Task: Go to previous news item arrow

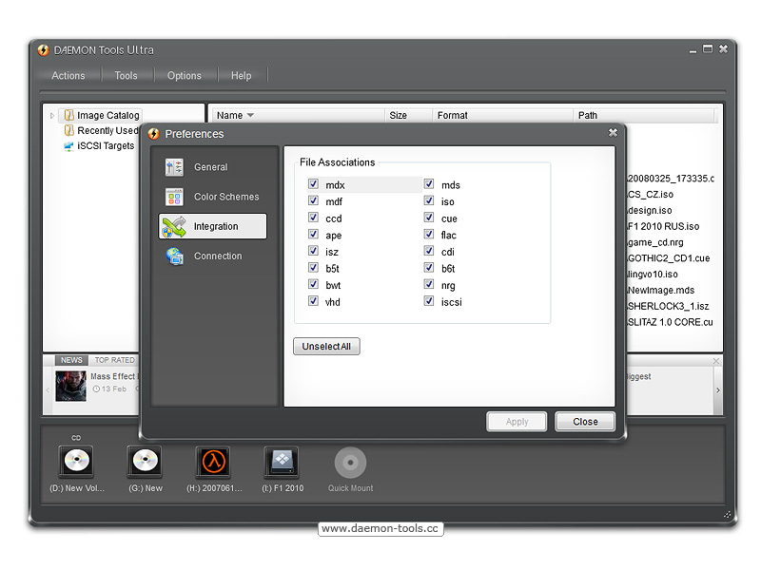Action: pos(48,390)
